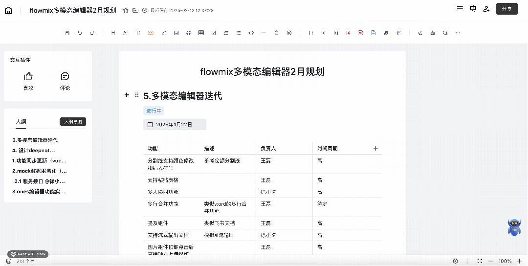The image size is (528, 266).
Task: Jump to outline item 1.功能同步更新
Action: [x=40, y=160]
